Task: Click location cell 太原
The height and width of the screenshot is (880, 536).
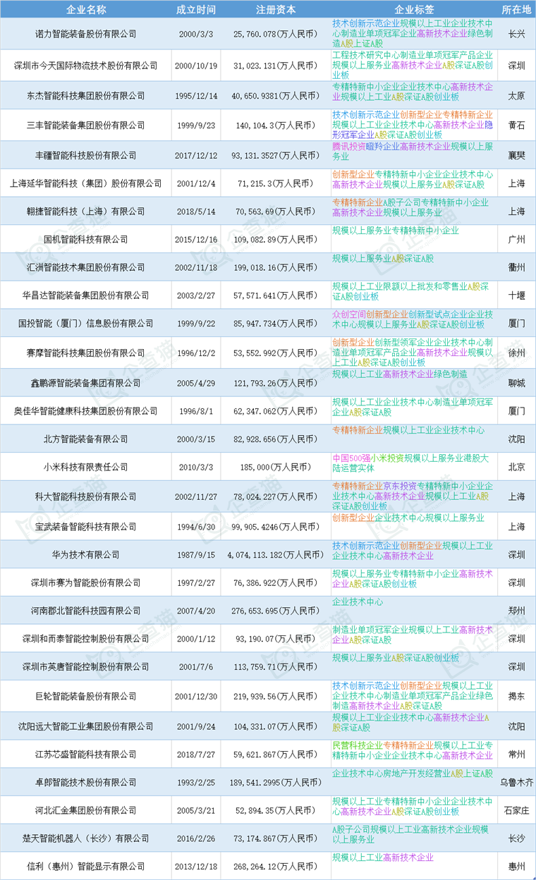Action: point(516,96)
